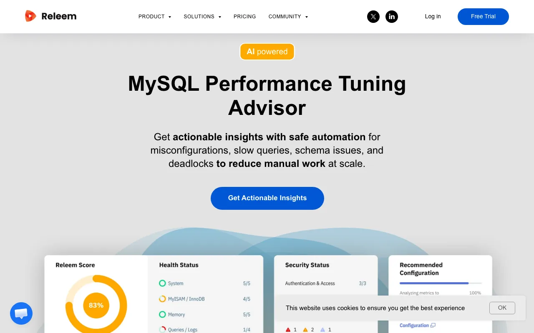Image resolution: width=534 pixels, height=333 pixels.
Task: Click the 1/4 score for Queries / Logs
Action: 247,330
